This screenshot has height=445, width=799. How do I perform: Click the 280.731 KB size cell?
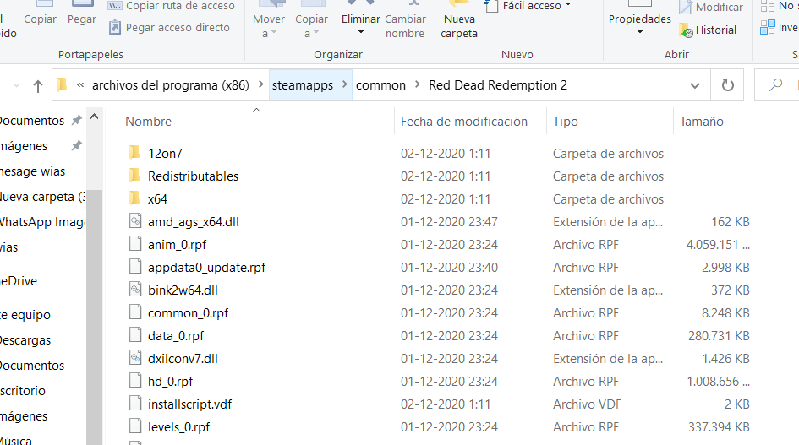(x=719, y=336)
